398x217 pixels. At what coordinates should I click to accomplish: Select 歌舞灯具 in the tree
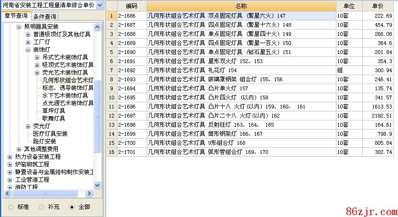[54, 118]
